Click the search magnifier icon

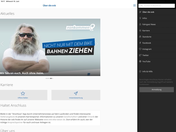(x=142, y=6)
